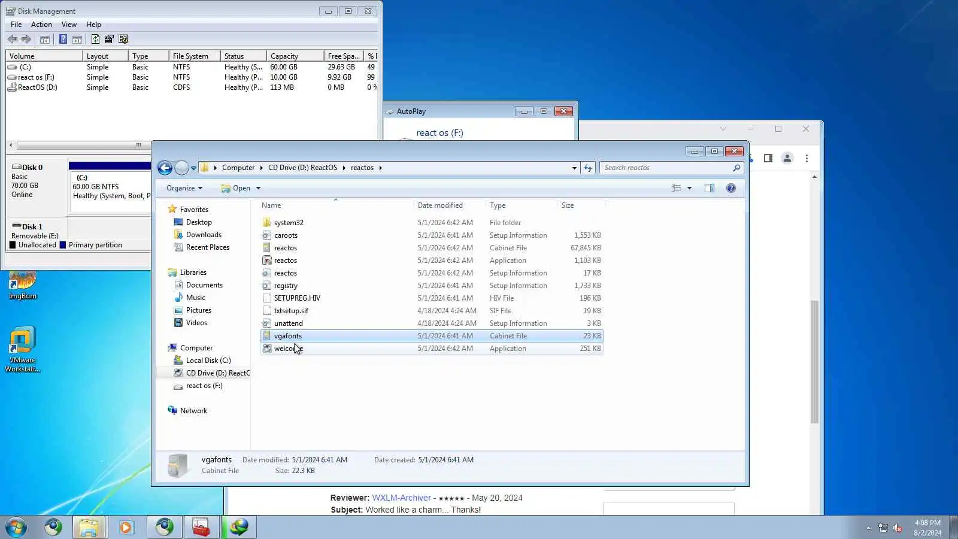Select Local Disk (C:) in navigation pane

pos(208,361)
